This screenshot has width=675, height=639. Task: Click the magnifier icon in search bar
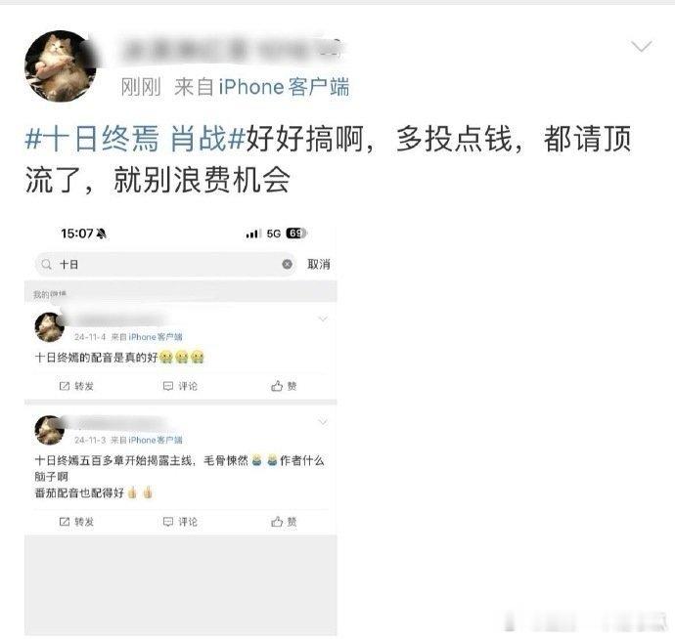coord(47,264)
